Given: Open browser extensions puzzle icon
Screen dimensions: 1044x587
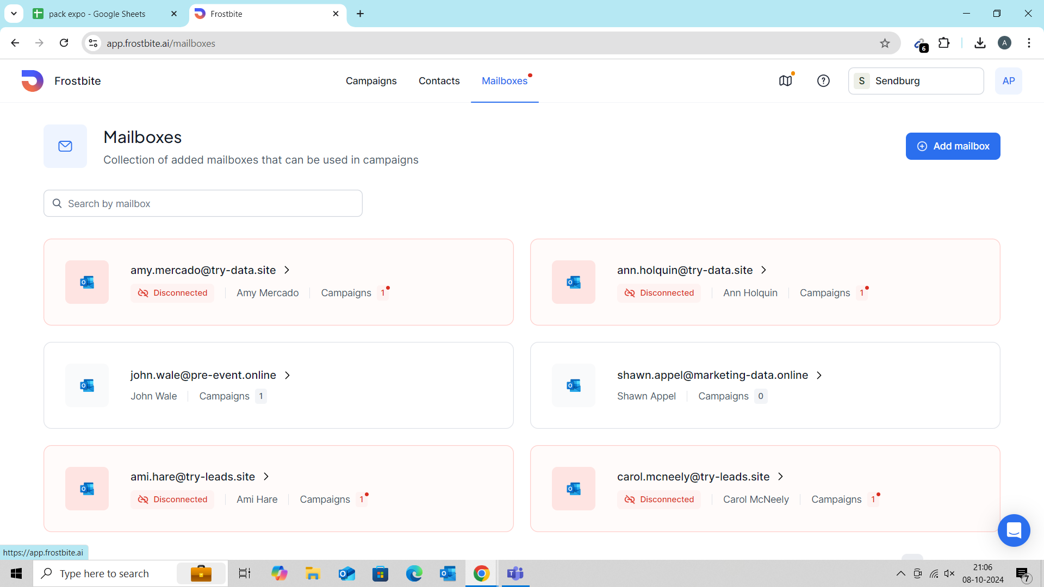Looking at the screenshot, I should pos(944,43).
